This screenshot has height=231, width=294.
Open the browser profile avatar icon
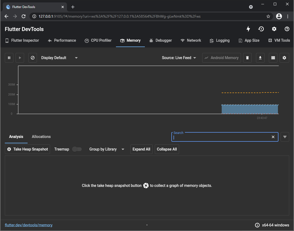pos(279,16)
